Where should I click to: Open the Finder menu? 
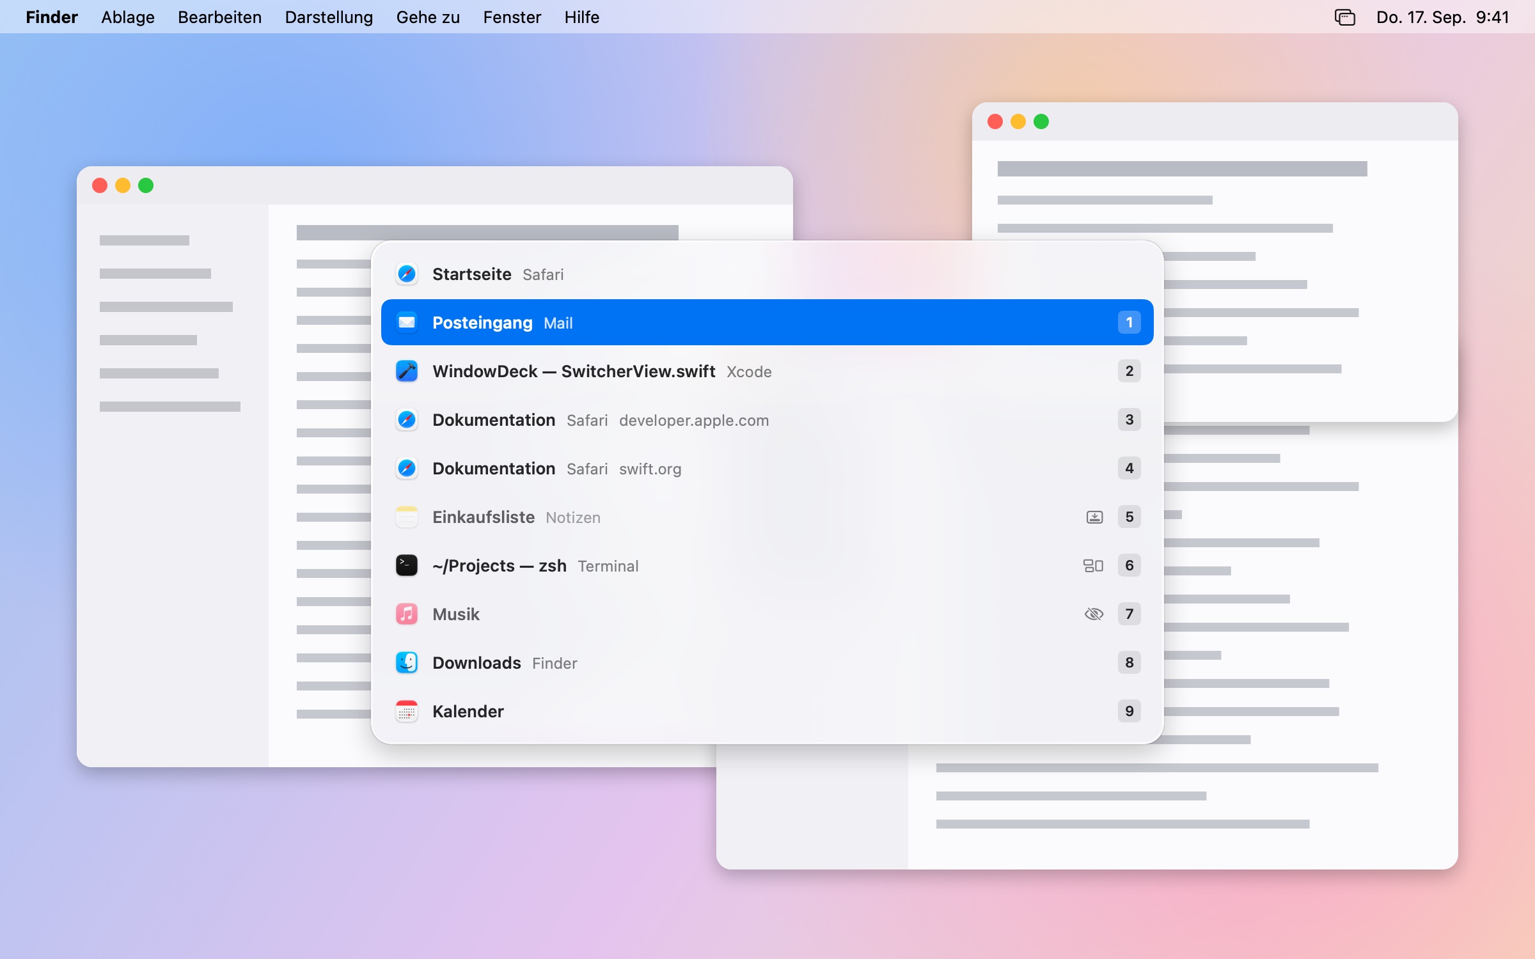pyautogui.click(x=52, y=17)
